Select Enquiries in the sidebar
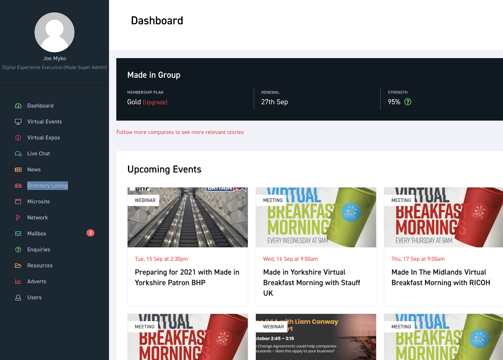The width and height of the screenshot is (503, 360). click(39, 250)
